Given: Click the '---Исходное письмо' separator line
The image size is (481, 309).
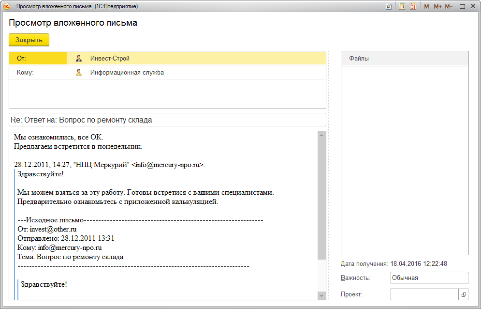Looking at the screenshot, I should [x=140, y=220].
